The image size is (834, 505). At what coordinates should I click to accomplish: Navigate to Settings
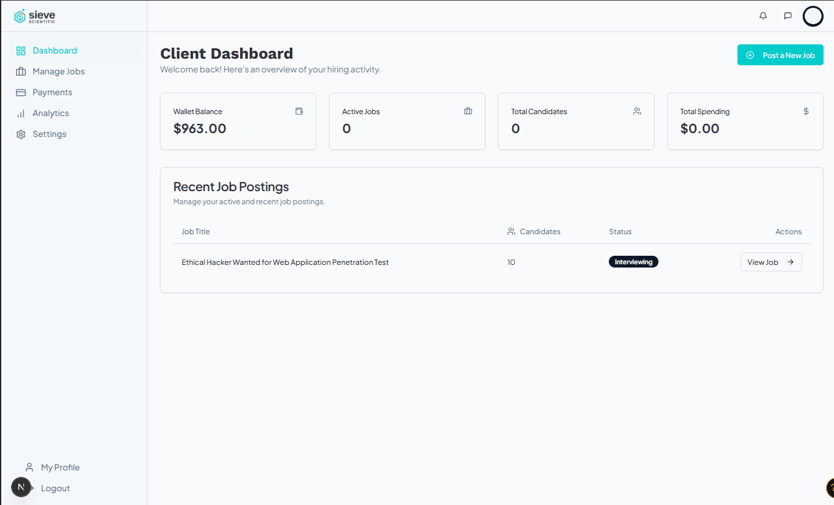click(50, 134)
